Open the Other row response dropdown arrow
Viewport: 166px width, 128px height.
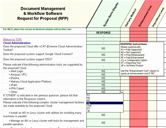click(x=122, y=92)
